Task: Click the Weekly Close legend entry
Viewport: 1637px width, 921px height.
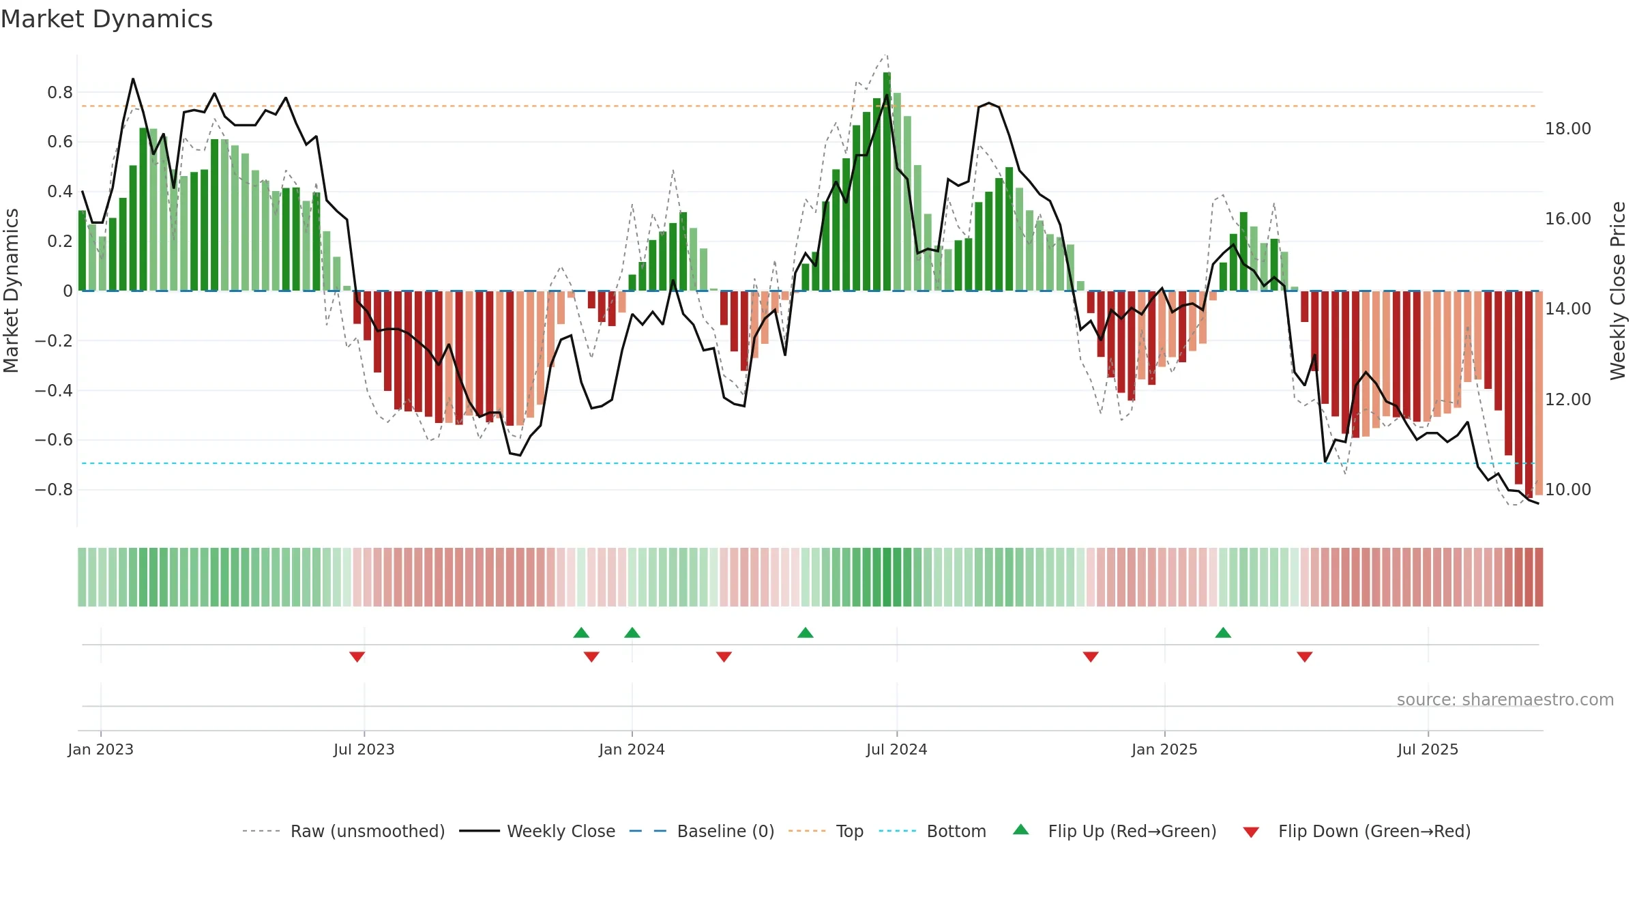Action: coord(537,831)
